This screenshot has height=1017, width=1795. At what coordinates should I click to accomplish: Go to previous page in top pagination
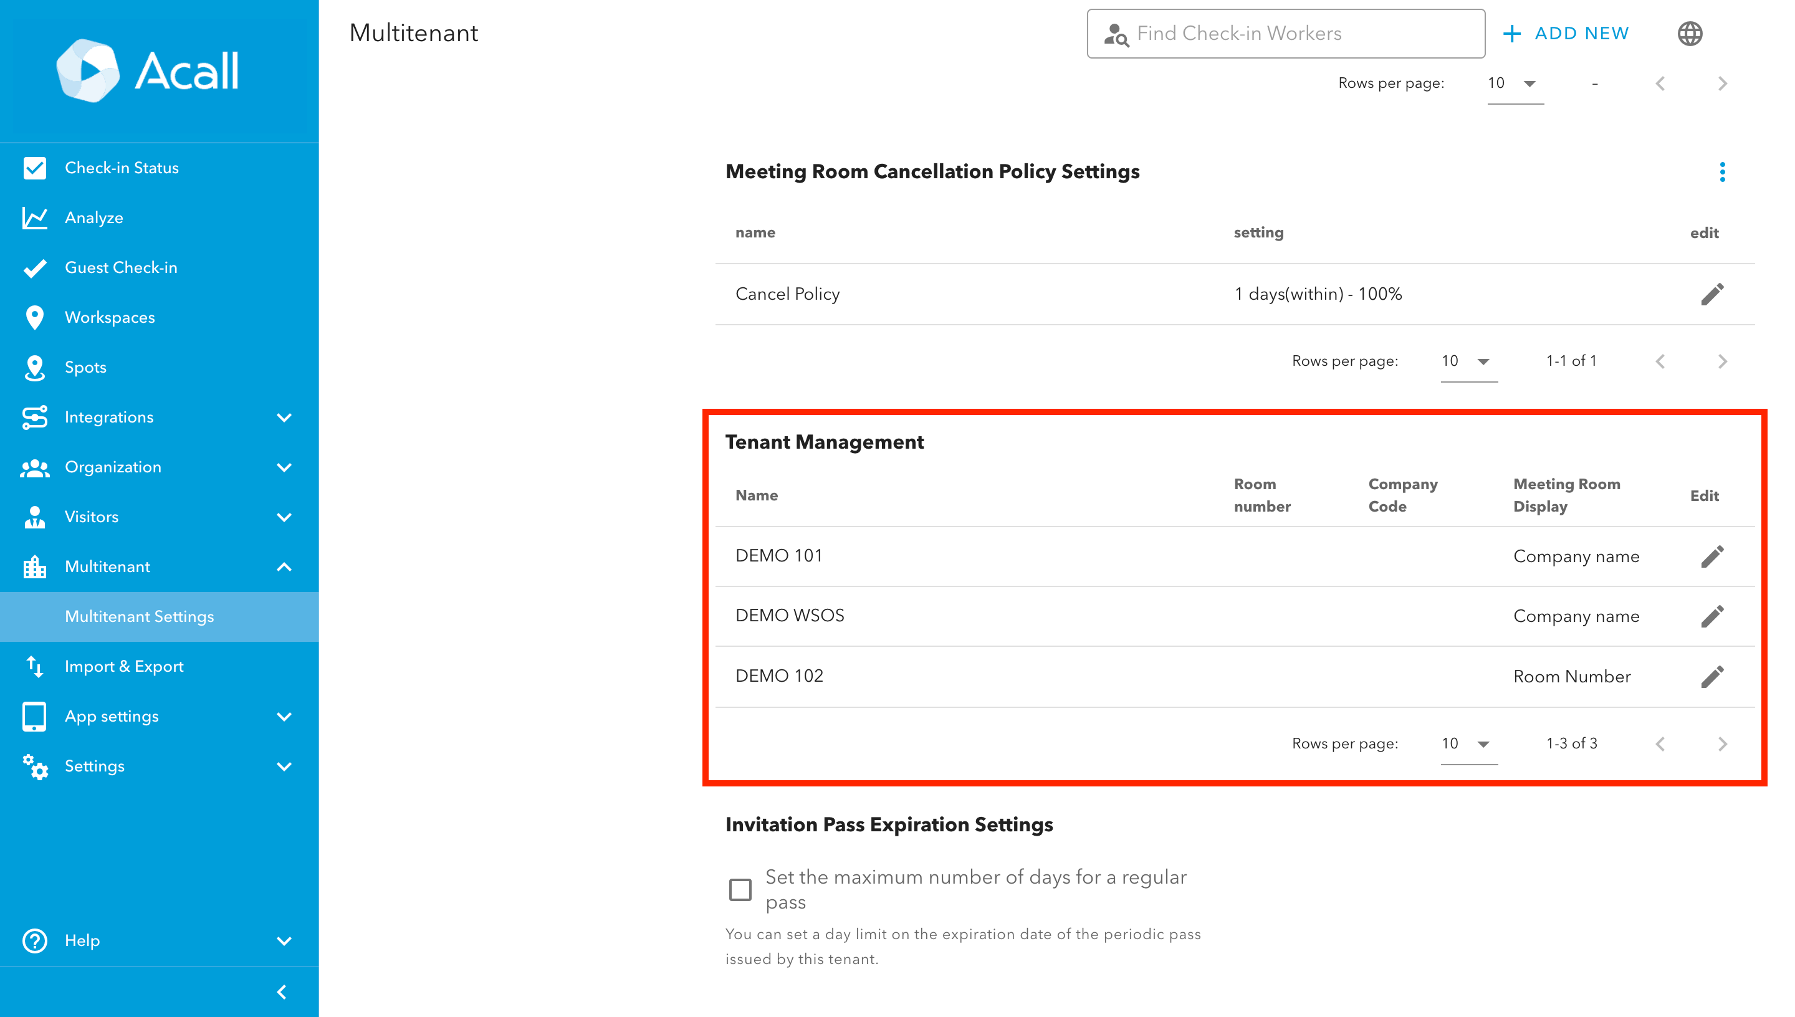(1660, 84)
